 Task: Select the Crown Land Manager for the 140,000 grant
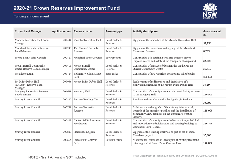27,140
